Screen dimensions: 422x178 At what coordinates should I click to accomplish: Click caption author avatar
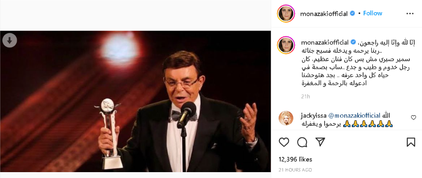click(286, 45)
